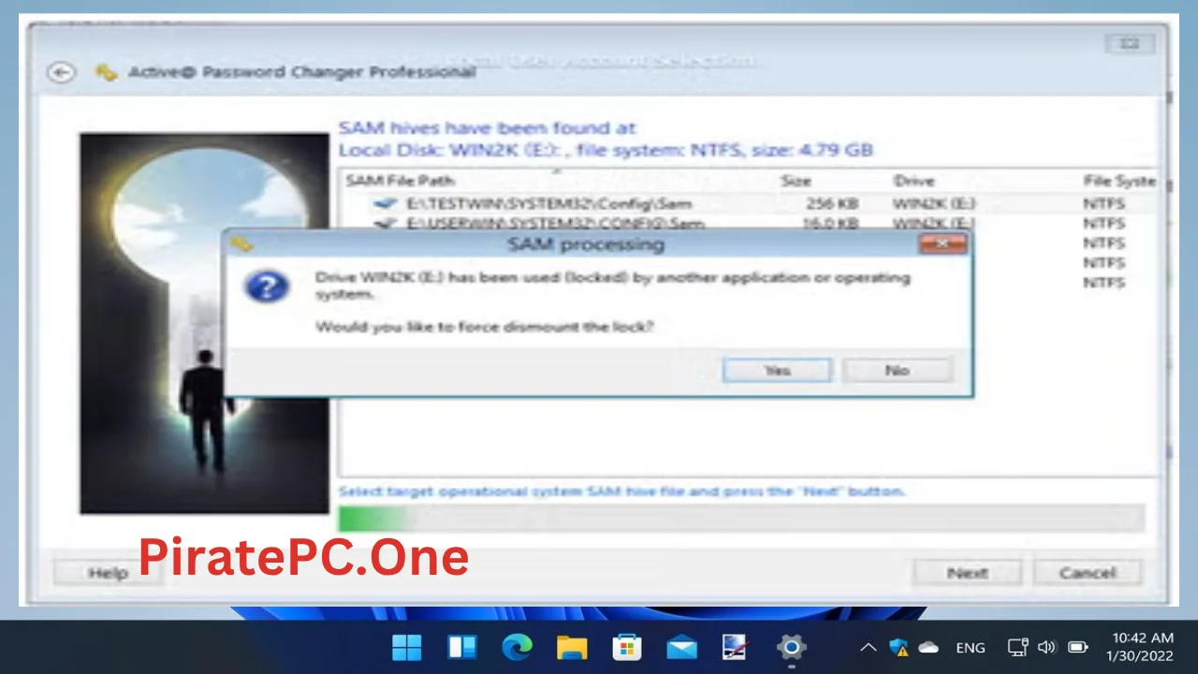Click the network tray icon
This screenshot has width=1198, height=674.
(1018, 647)
